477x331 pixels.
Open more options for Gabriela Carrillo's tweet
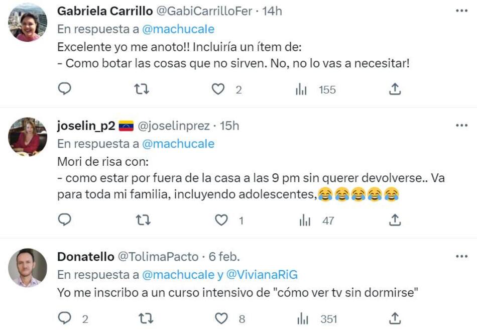click(x=461, y=11)
